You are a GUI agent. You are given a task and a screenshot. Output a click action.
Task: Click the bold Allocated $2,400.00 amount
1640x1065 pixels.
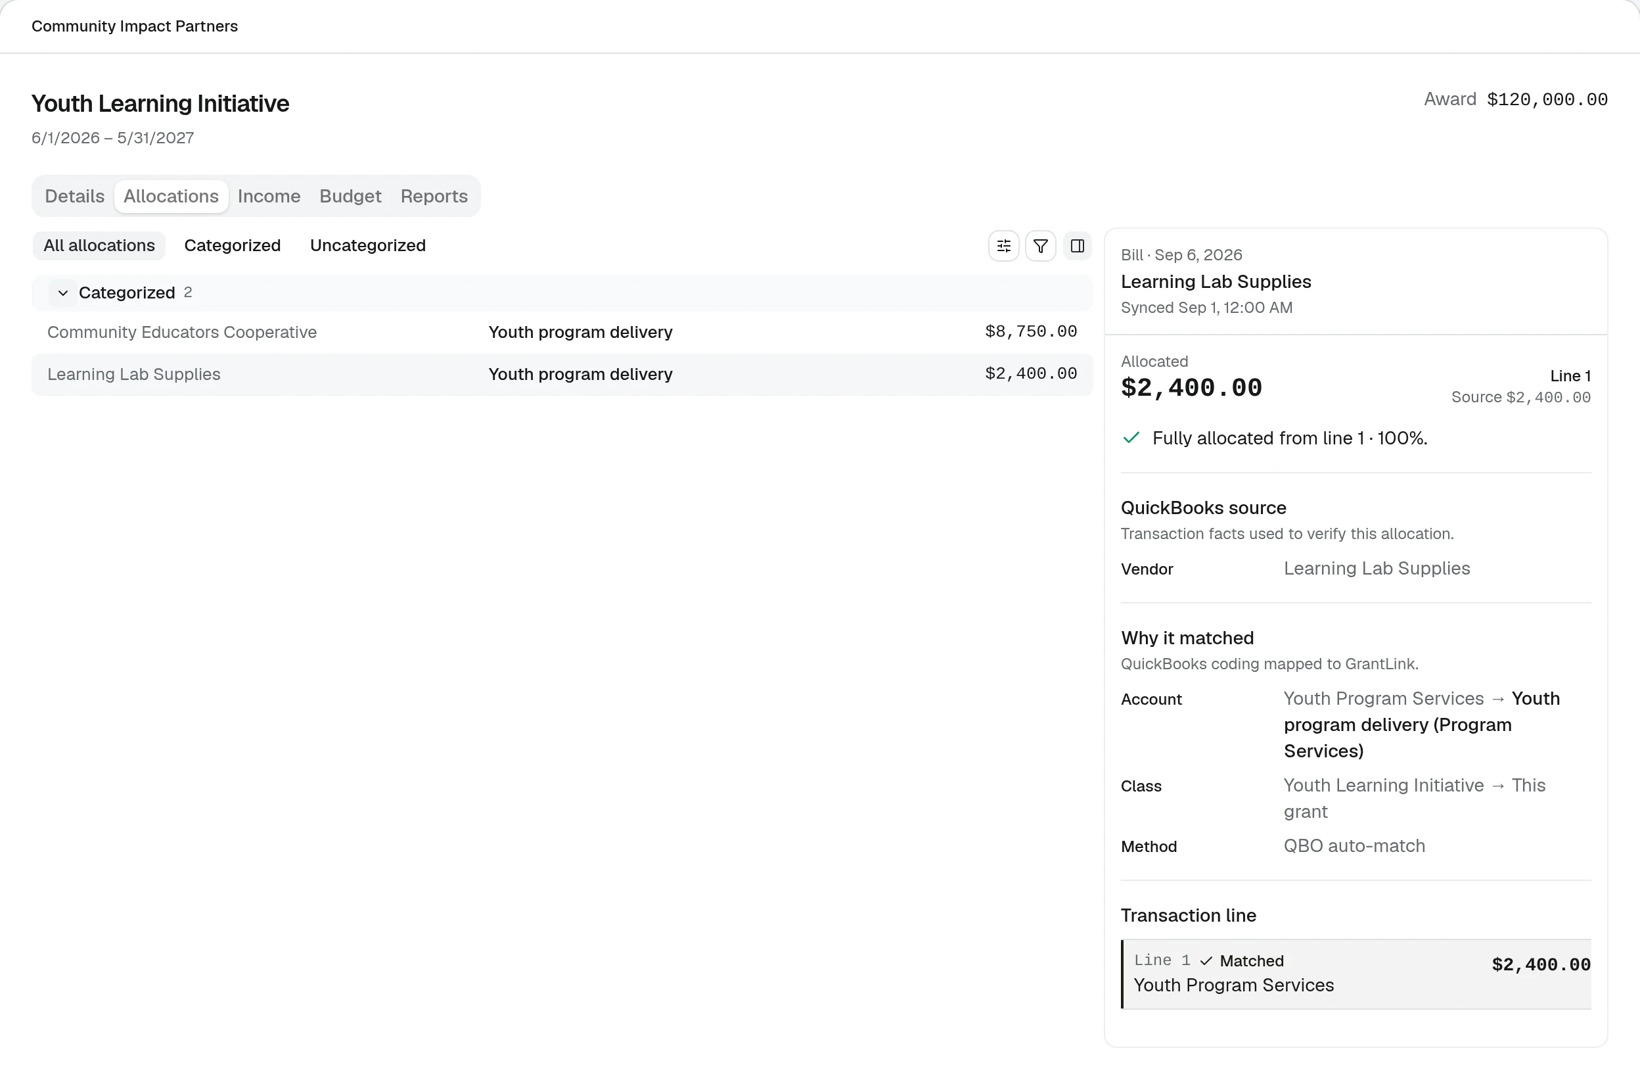pos(1191,387)
